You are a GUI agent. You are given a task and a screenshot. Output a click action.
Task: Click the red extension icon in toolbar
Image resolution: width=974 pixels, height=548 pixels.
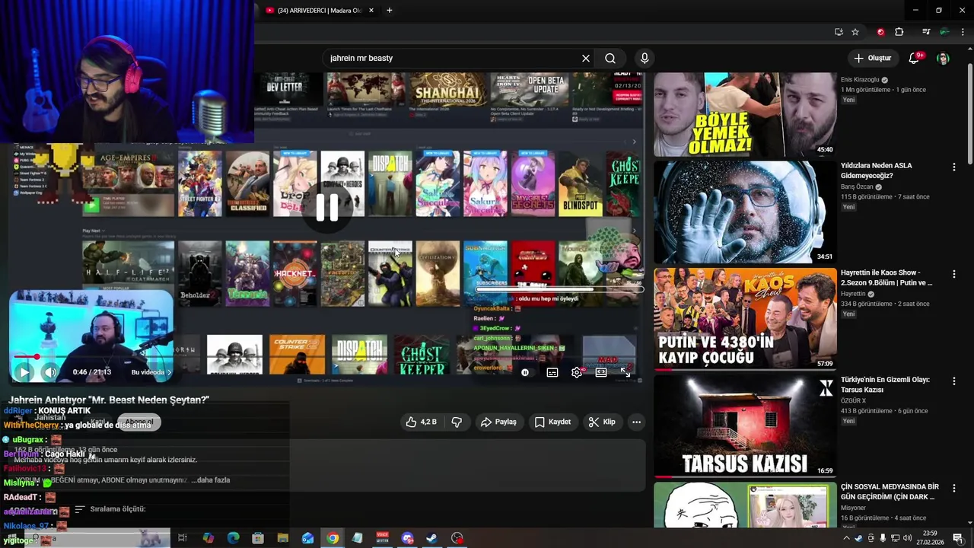880,32
